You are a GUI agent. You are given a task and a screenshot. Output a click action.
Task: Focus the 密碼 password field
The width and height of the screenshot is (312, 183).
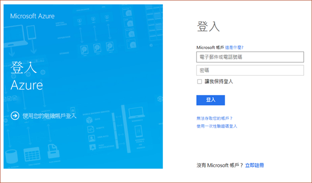click(250, 70)
